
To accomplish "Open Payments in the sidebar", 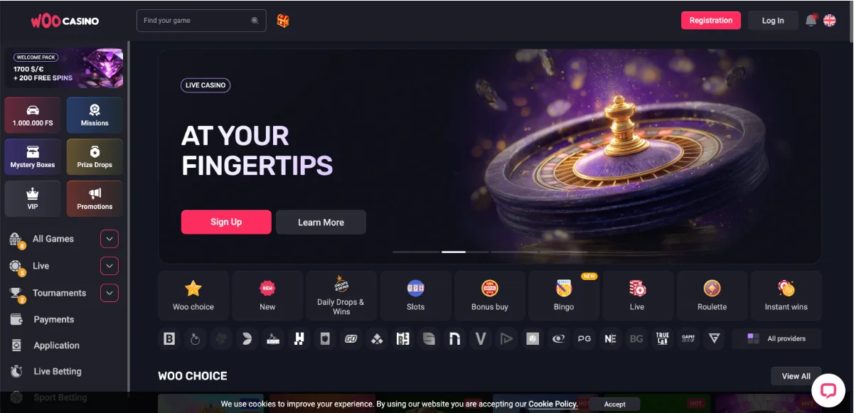I will pyautogui.click(x=54, y=320).
